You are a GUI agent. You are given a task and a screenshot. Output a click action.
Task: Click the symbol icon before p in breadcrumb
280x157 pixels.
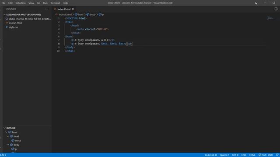coord(100,14)
